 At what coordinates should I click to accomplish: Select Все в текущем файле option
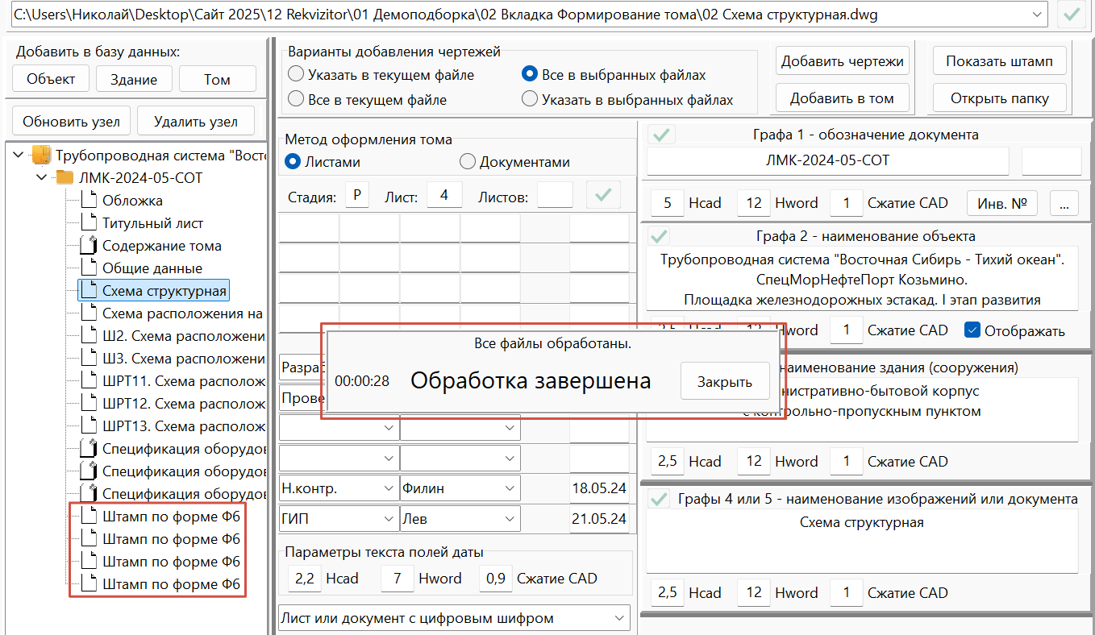pyautogui.click(x=294, y=100)
